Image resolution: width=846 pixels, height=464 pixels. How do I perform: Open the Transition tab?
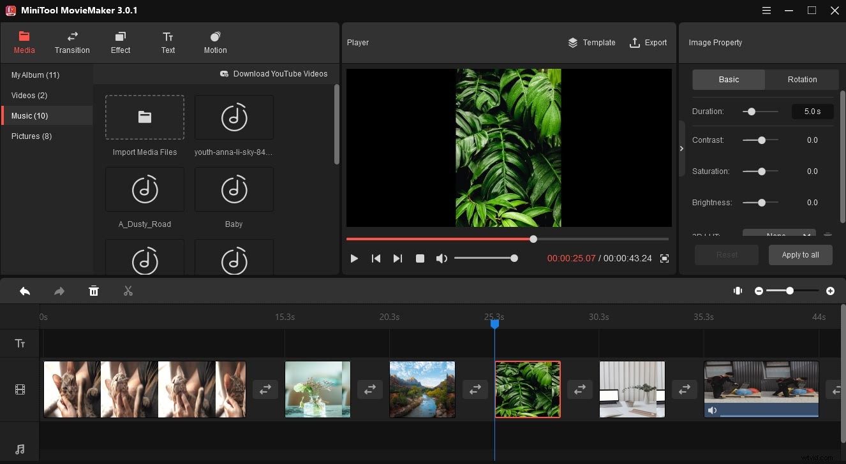pyautogui.click(x=72, y=42)
